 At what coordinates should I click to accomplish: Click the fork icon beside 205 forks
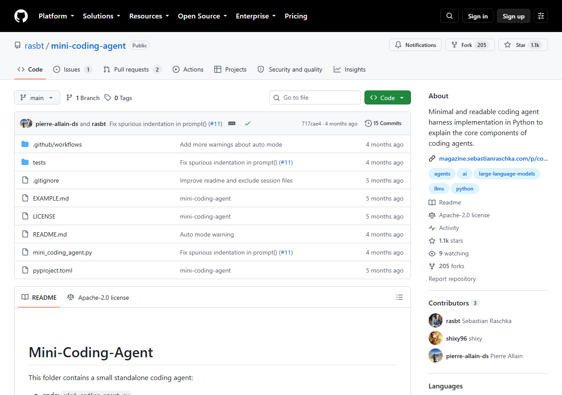point(432,266)
